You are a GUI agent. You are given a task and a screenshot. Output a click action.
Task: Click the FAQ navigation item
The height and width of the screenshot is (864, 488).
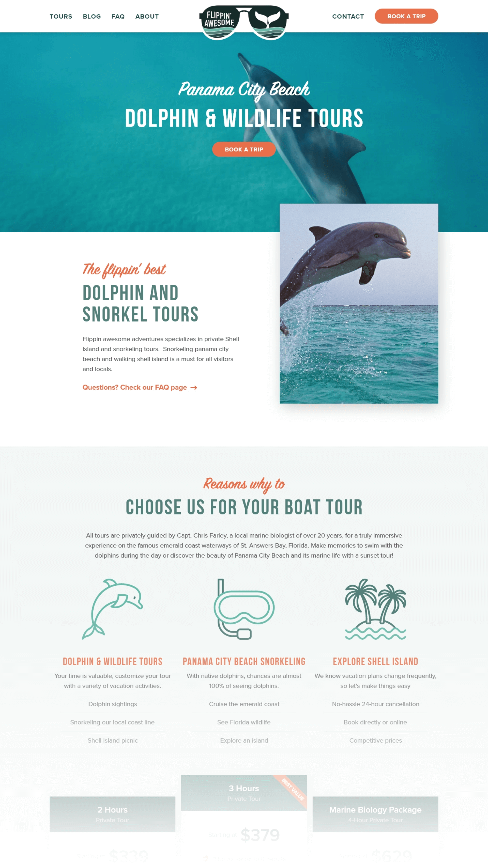click(x=117, y=16)
